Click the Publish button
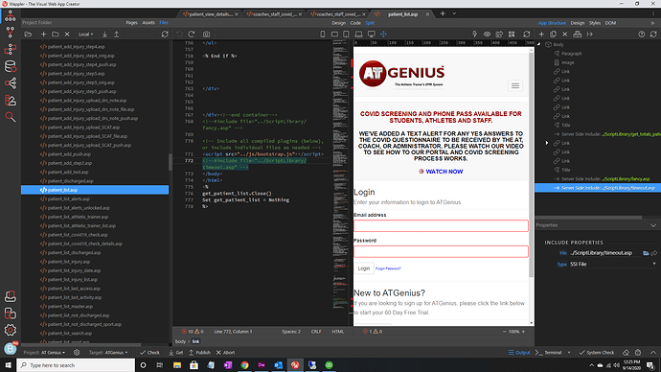The image size is (661, 372). tap(199, 352)
